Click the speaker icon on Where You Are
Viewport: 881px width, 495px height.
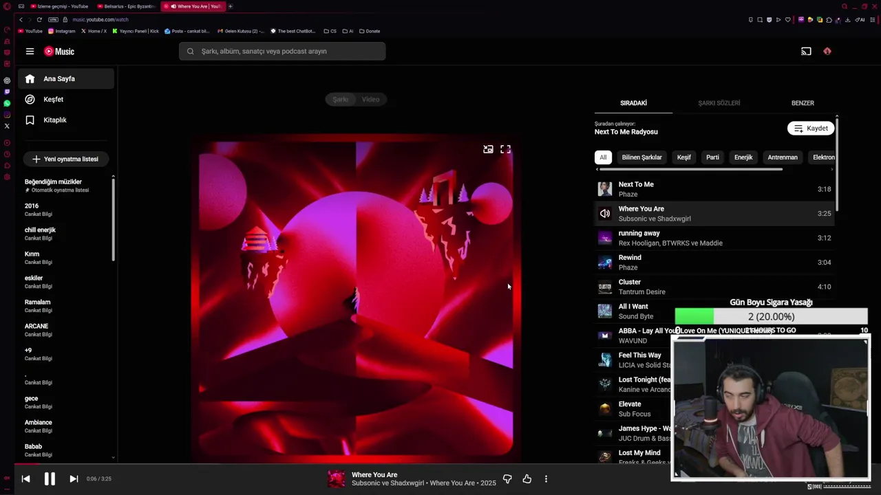(x=604, y=214)
